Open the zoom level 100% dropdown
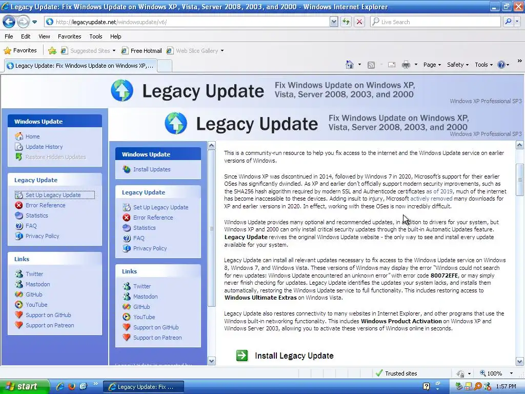 click(x=511, y=373)
